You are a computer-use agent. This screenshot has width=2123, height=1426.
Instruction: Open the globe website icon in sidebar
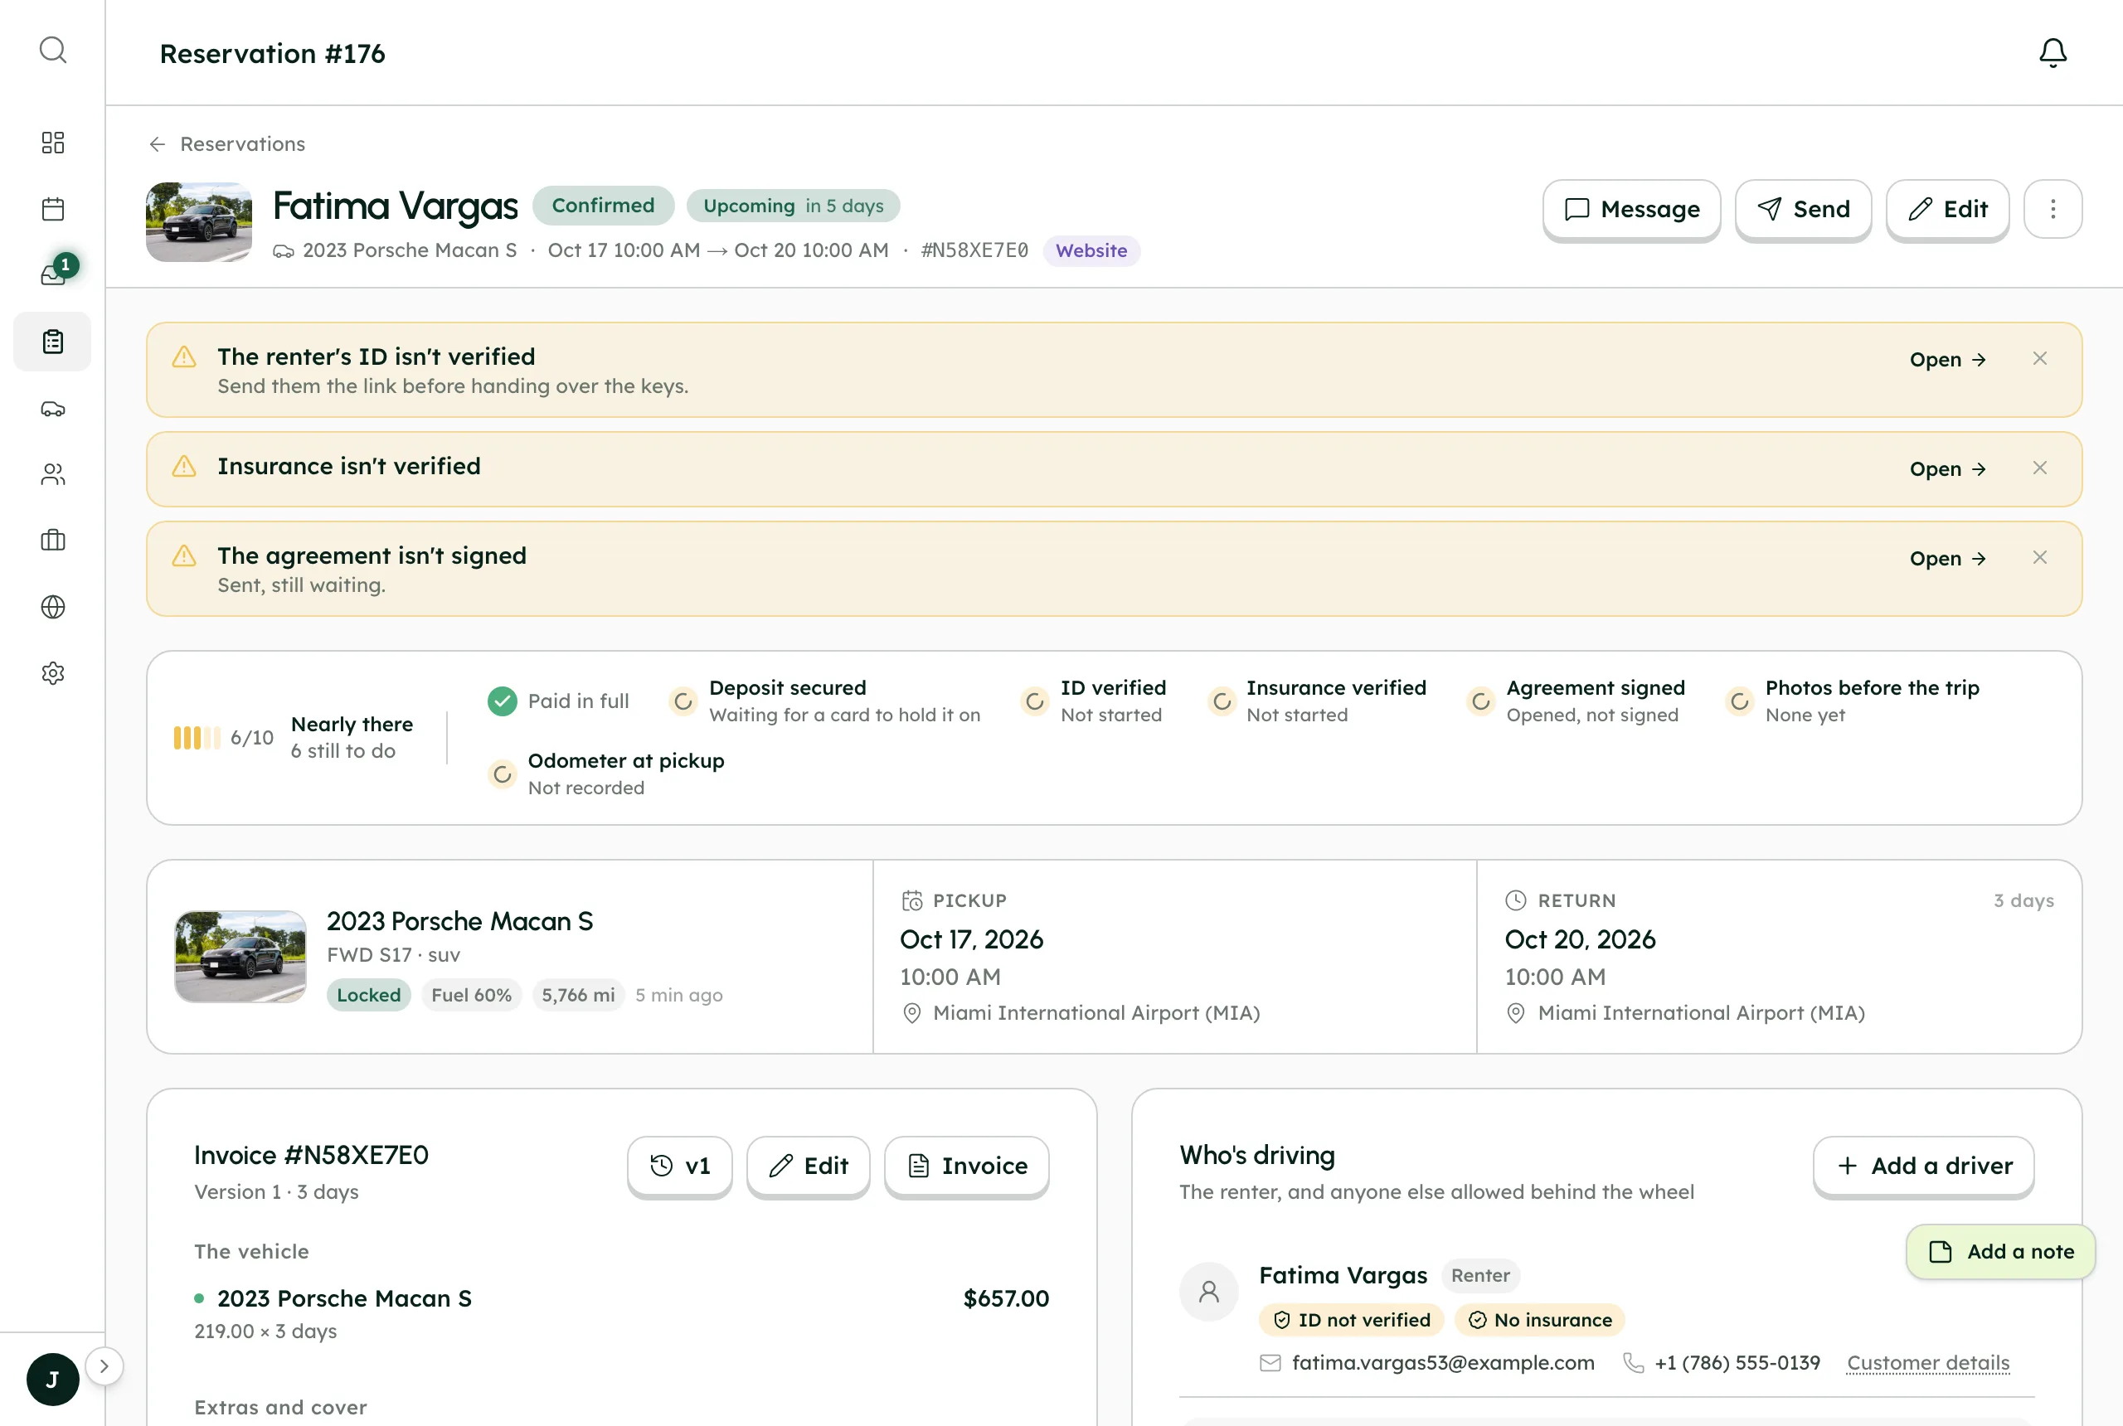pos(53,607)
